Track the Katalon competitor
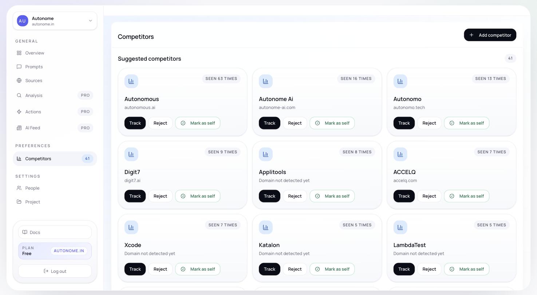 269,269
